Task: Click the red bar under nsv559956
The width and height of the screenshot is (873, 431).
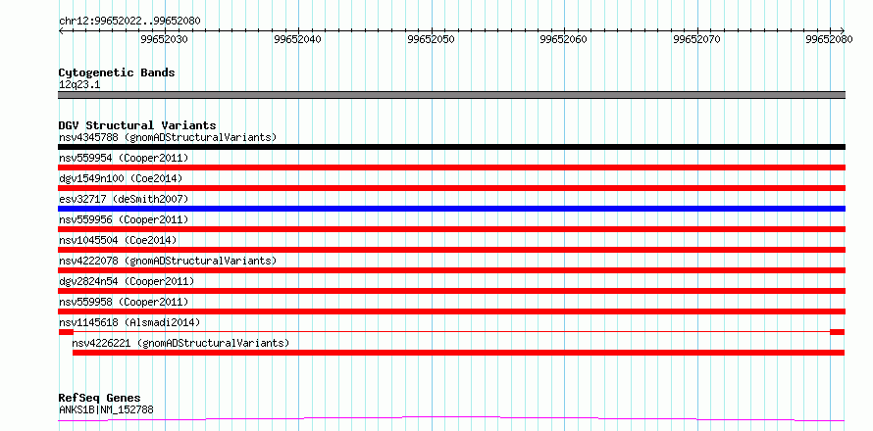Action: [451, 229]
